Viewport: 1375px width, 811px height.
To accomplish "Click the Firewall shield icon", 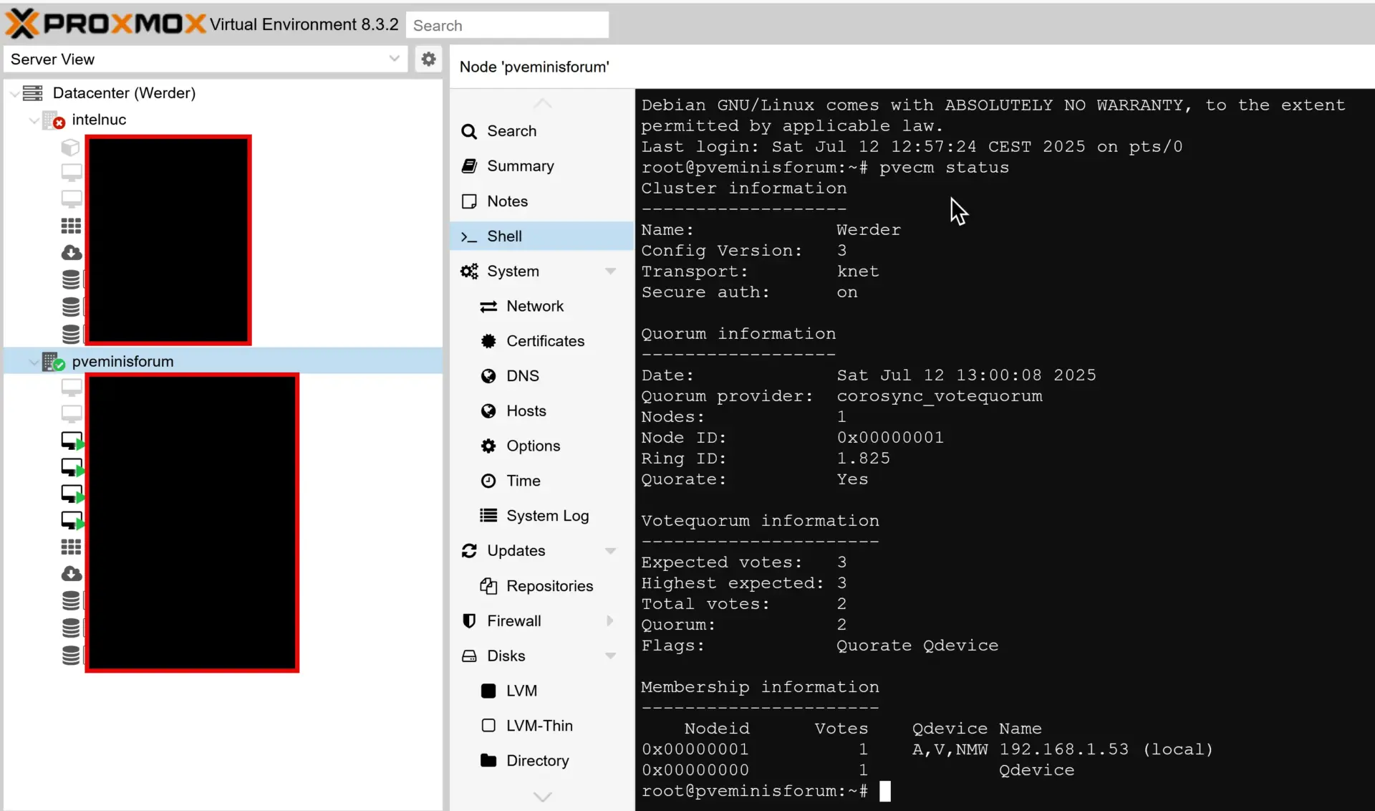I will (469, 620).
